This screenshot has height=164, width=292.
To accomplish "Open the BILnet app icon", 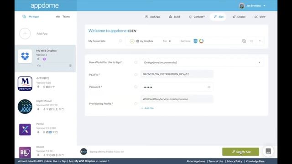I will tap(25, 152).
